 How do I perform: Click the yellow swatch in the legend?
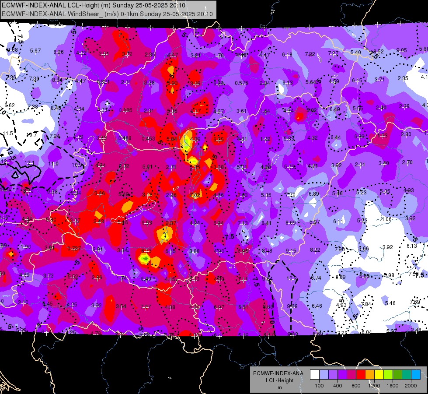click(x=379, y=375)
